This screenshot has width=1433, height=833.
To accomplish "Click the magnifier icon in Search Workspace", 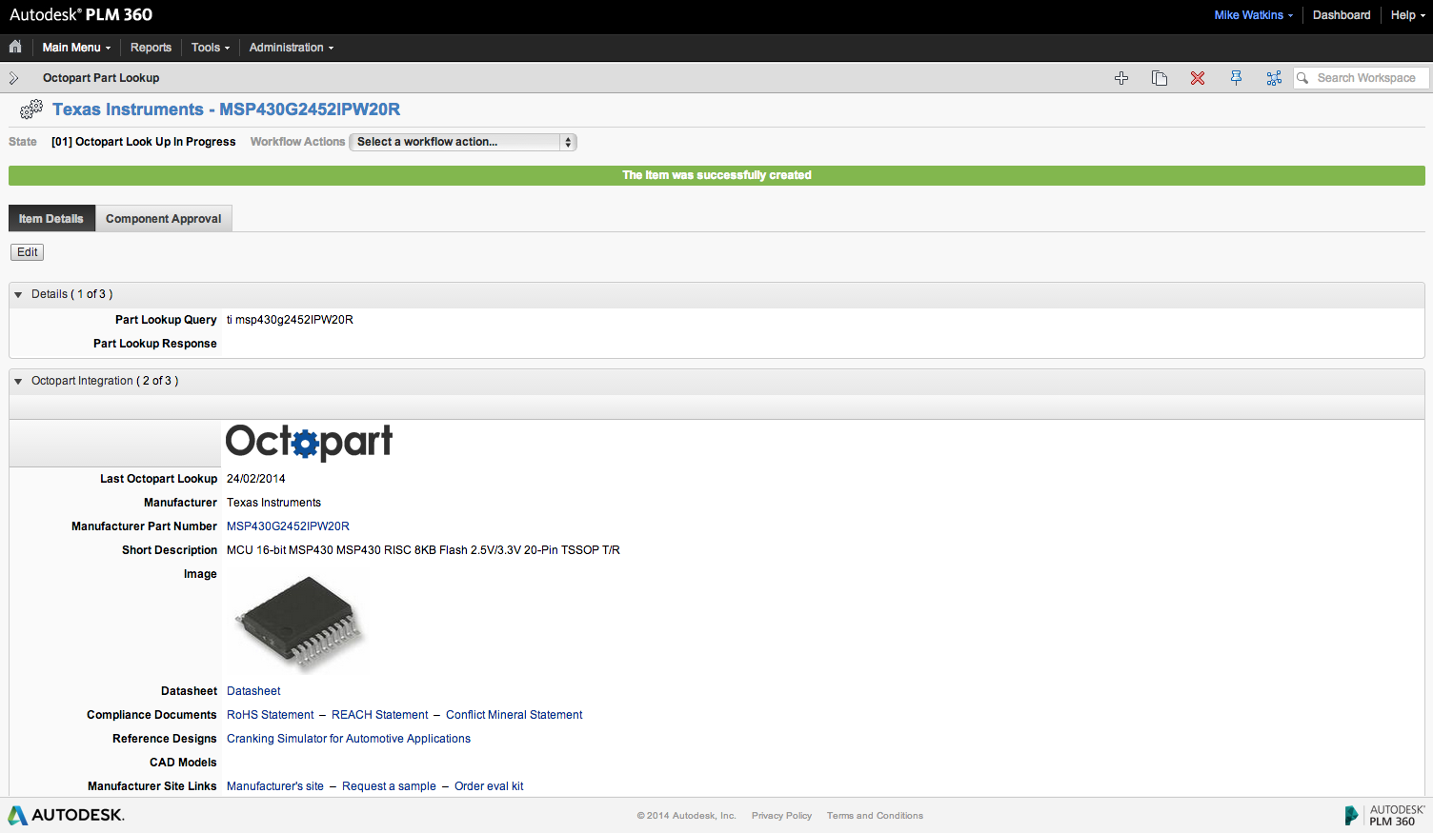I will (1302, 78).
